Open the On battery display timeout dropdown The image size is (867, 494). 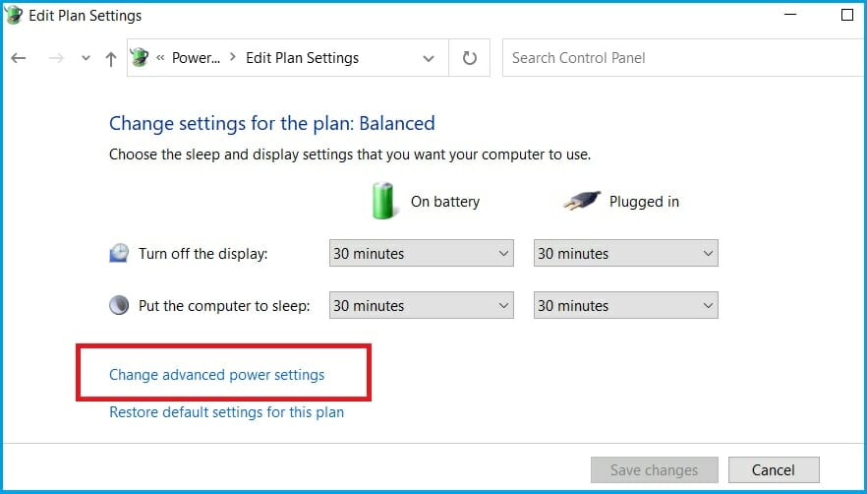click(421, 254)
